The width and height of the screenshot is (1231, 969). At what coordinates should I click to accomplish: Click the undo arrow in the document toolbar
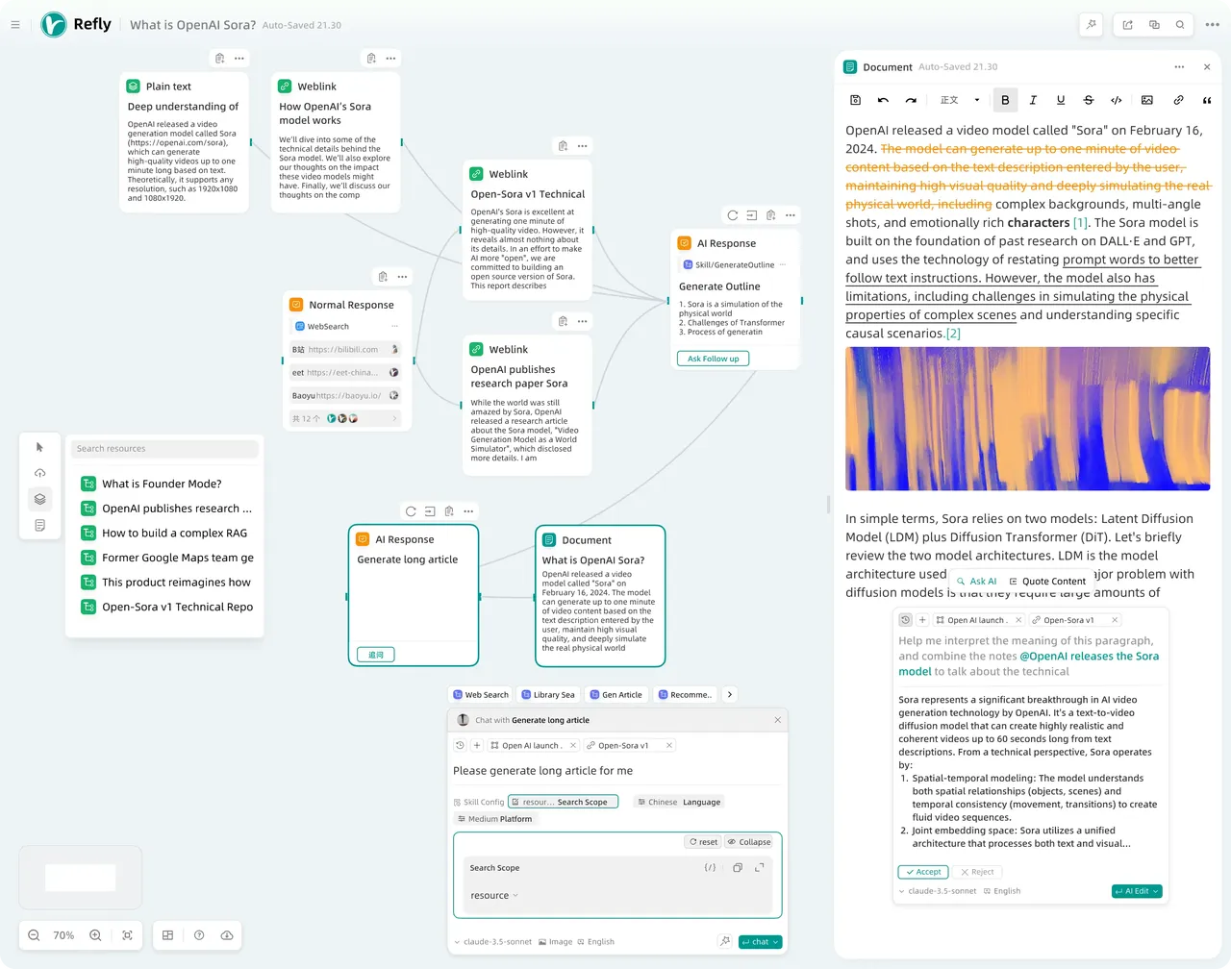(883, 99)
